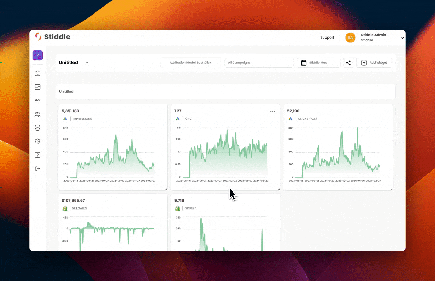The height and width of the screenshot is (281, 435).
Task: Open the CPC widget three-dot menu
Action: (x=273, y=112)
